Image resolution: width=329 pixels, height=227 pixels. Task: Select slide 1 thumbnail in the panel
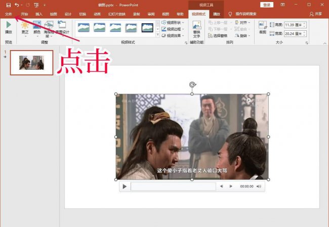tap(32, 63)
